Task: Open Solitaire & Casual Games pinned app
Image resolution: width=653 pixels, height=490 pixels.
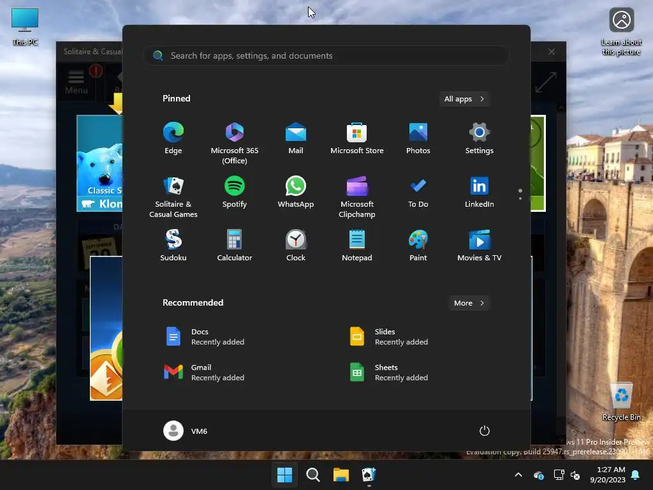Action: point(173,197)
